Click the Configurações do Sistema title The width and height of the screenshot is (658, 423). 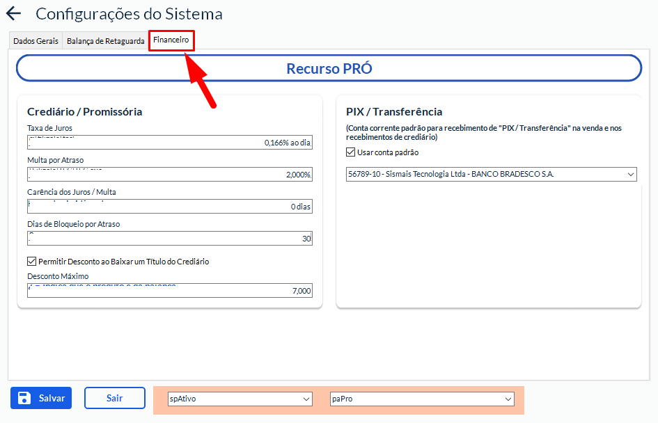tap(129, 13)
